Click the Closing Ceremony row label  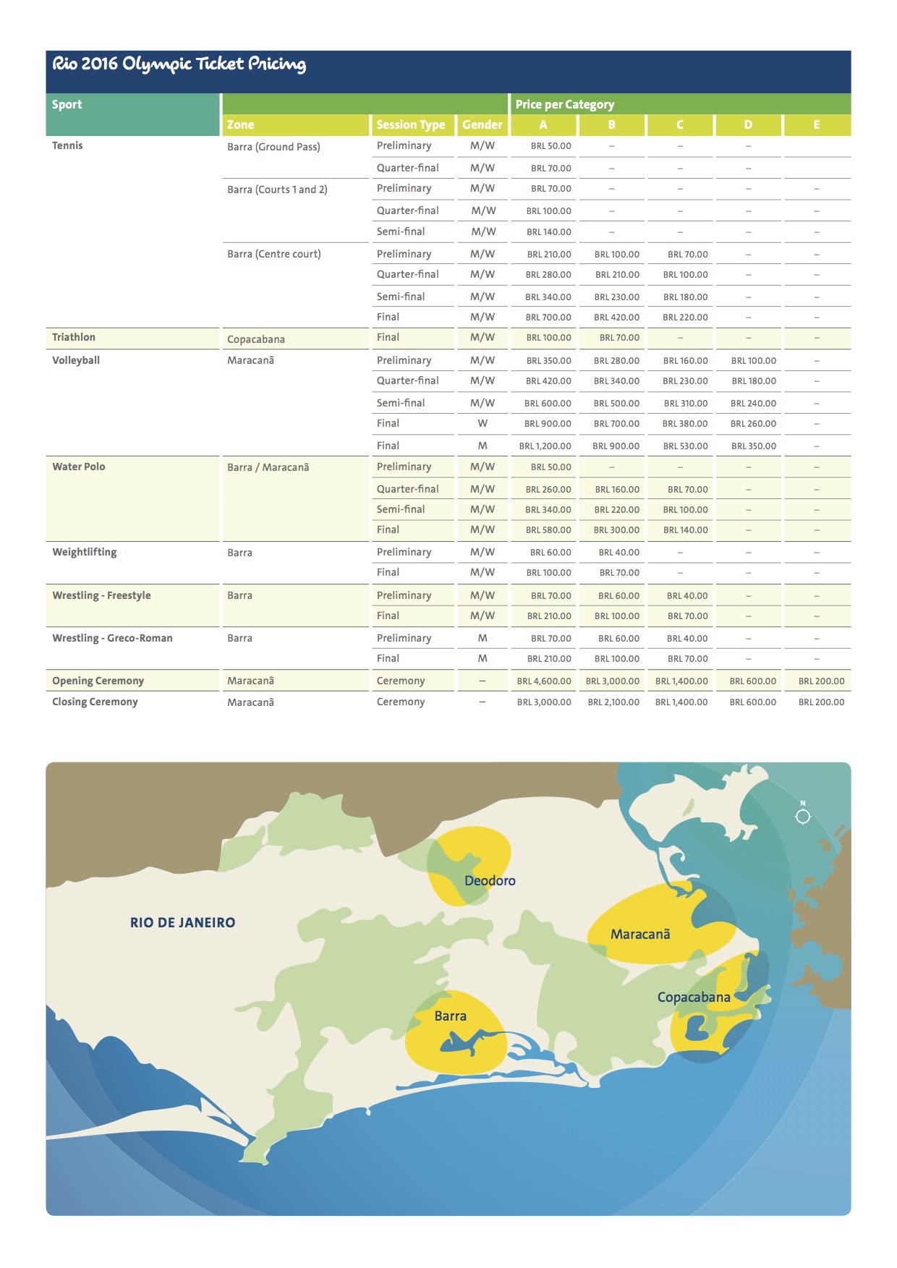[95, 702]
